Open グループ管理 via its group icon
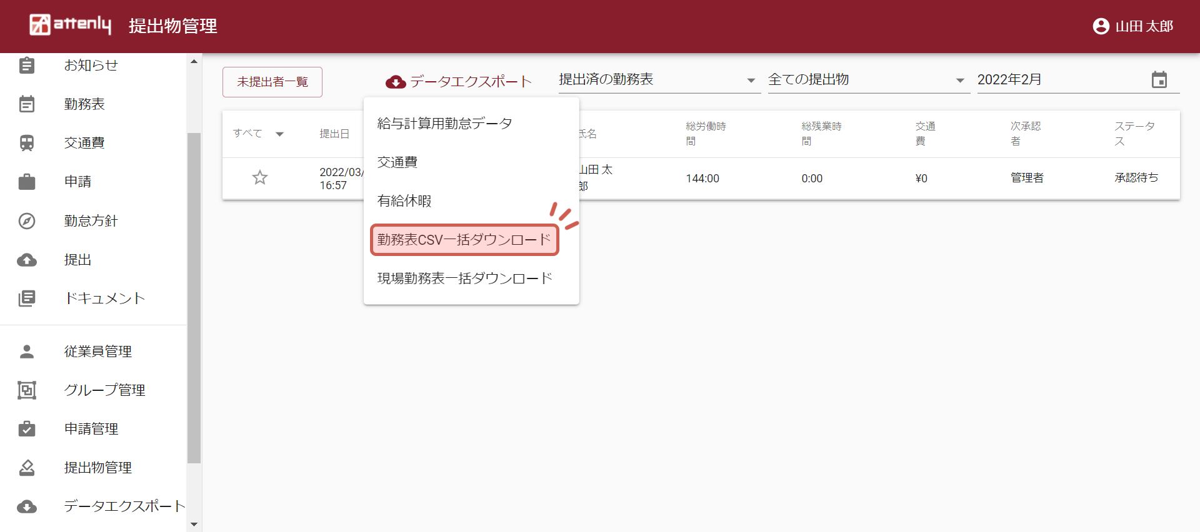 tap(27, 390)
